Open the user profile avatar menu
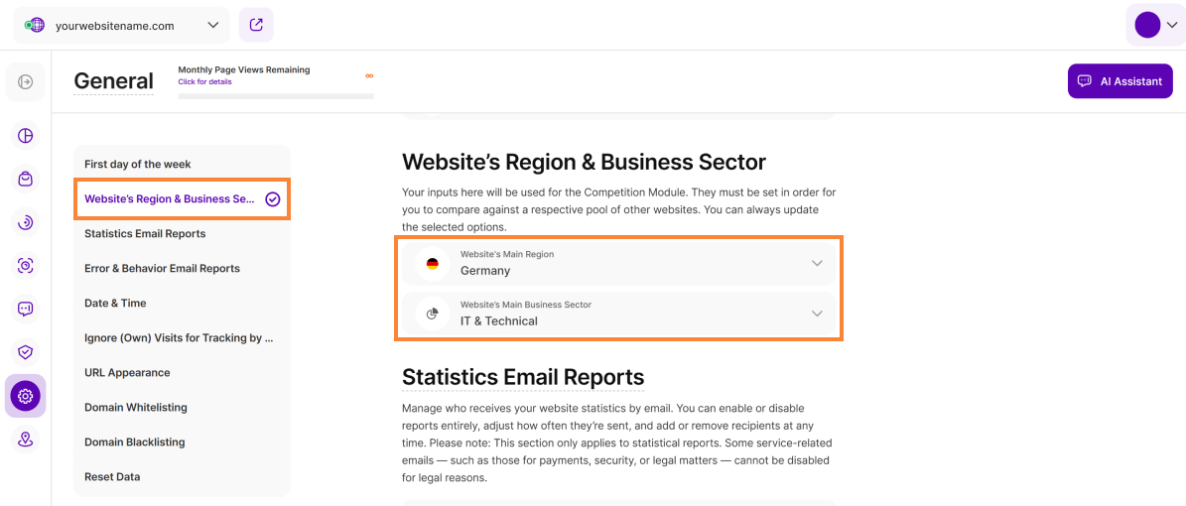Screen dimensions: 1186x506 click(x=1155, y=25)
